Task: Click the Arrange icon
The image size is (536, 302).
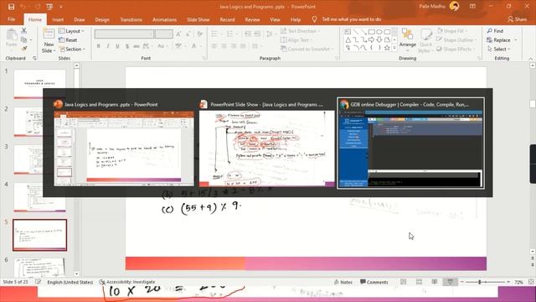Action: (x=408, y=39)
